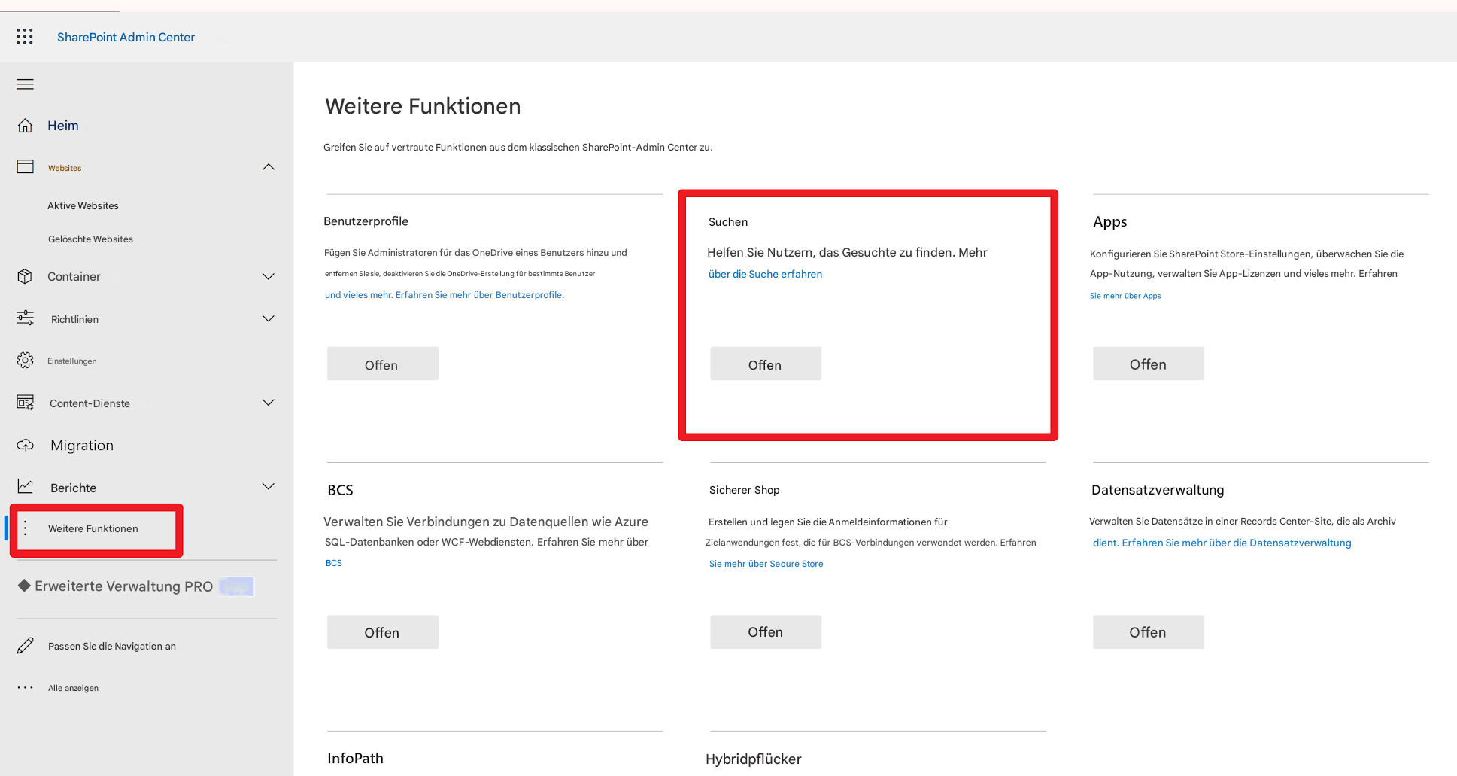The height and width of the screenshot is (776, 1457).
Task: Click the Richtlinien sliders icon
Action: (26, 318)
